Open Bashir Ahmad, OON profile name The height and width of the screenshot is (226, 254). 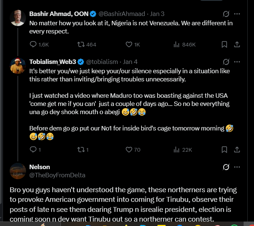coord(59,14)
